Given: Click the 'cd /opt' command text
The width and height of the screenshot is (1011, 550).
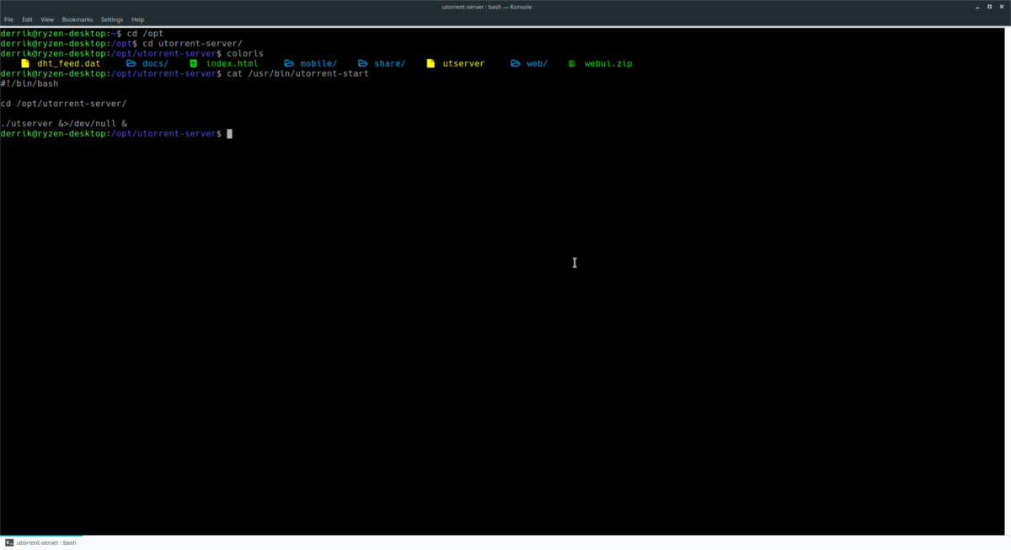Looking at the screenshot, I should point(145,34).
